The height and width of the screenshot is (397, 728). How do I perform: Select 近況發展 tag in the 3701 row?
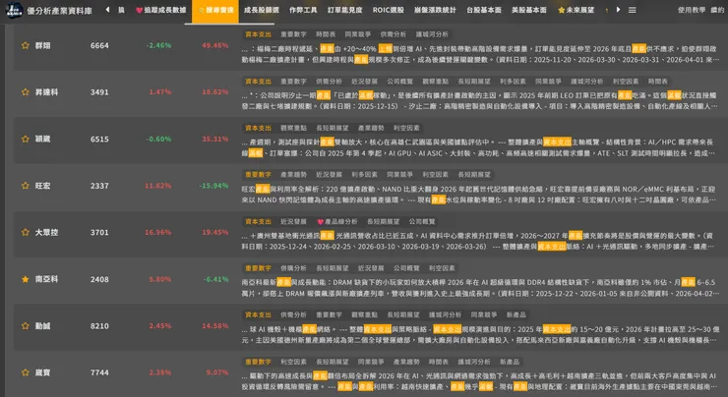[x=293, y=222]
